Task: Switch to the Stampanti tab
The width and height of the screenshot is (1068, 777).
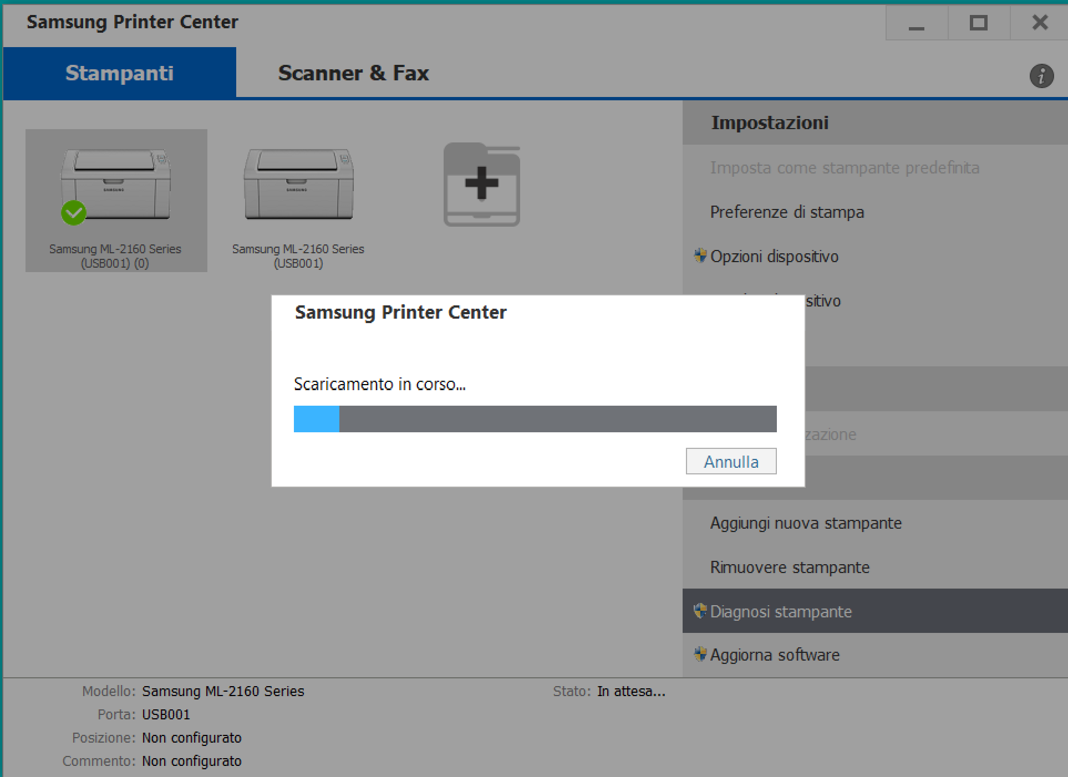Action: pos(119,73)
